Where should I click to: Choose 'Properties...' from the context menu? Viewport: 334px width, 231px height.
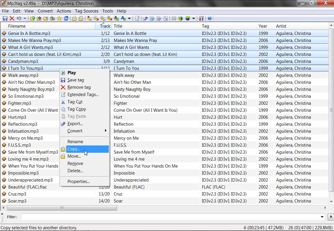point(85,182)
